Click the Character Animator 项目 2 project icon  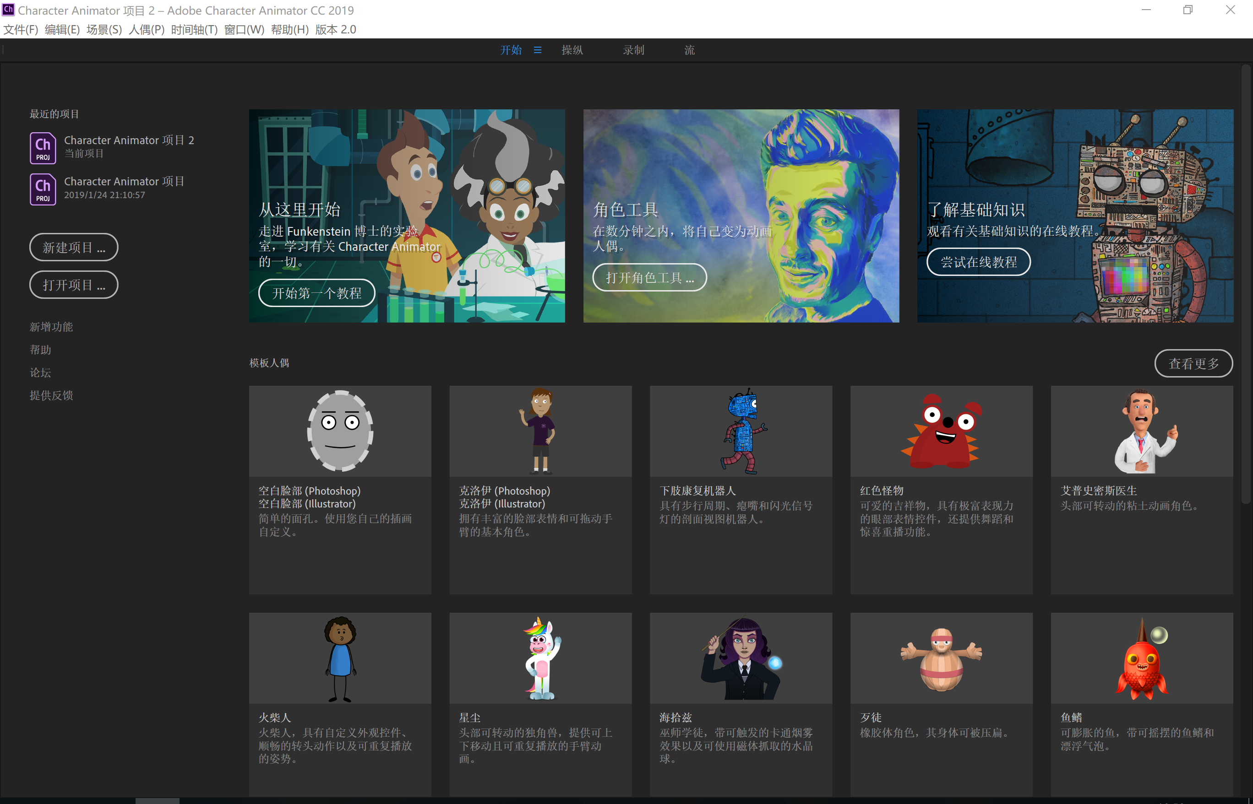(43, 148)
